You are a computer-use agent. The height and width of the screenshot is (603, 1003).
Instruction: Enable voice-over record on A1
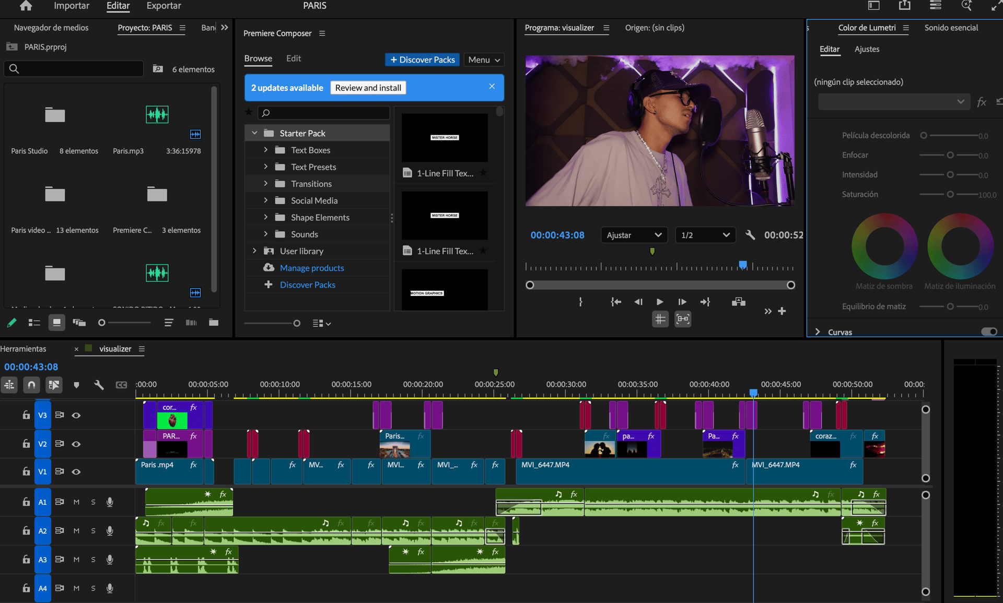[110, 502]
